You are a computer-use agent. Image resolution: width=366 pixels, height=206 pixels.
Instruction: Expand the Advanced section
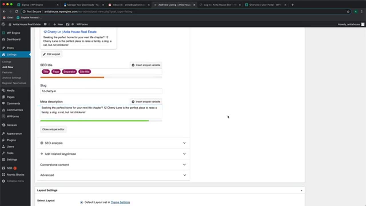pos(114,175)
